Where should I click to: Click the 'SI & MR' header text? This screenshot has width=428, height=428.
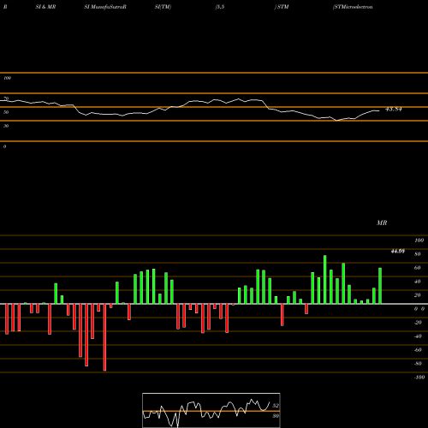[45, 7]
